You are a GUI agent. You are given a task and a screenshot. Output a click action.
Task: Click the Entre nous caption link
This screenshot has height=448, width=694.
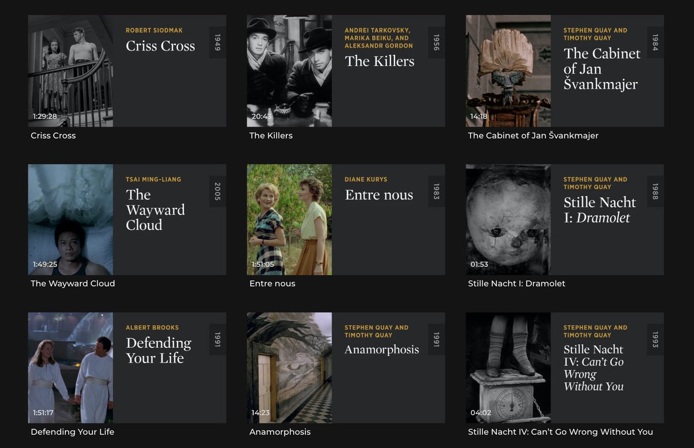coord(272,283)
